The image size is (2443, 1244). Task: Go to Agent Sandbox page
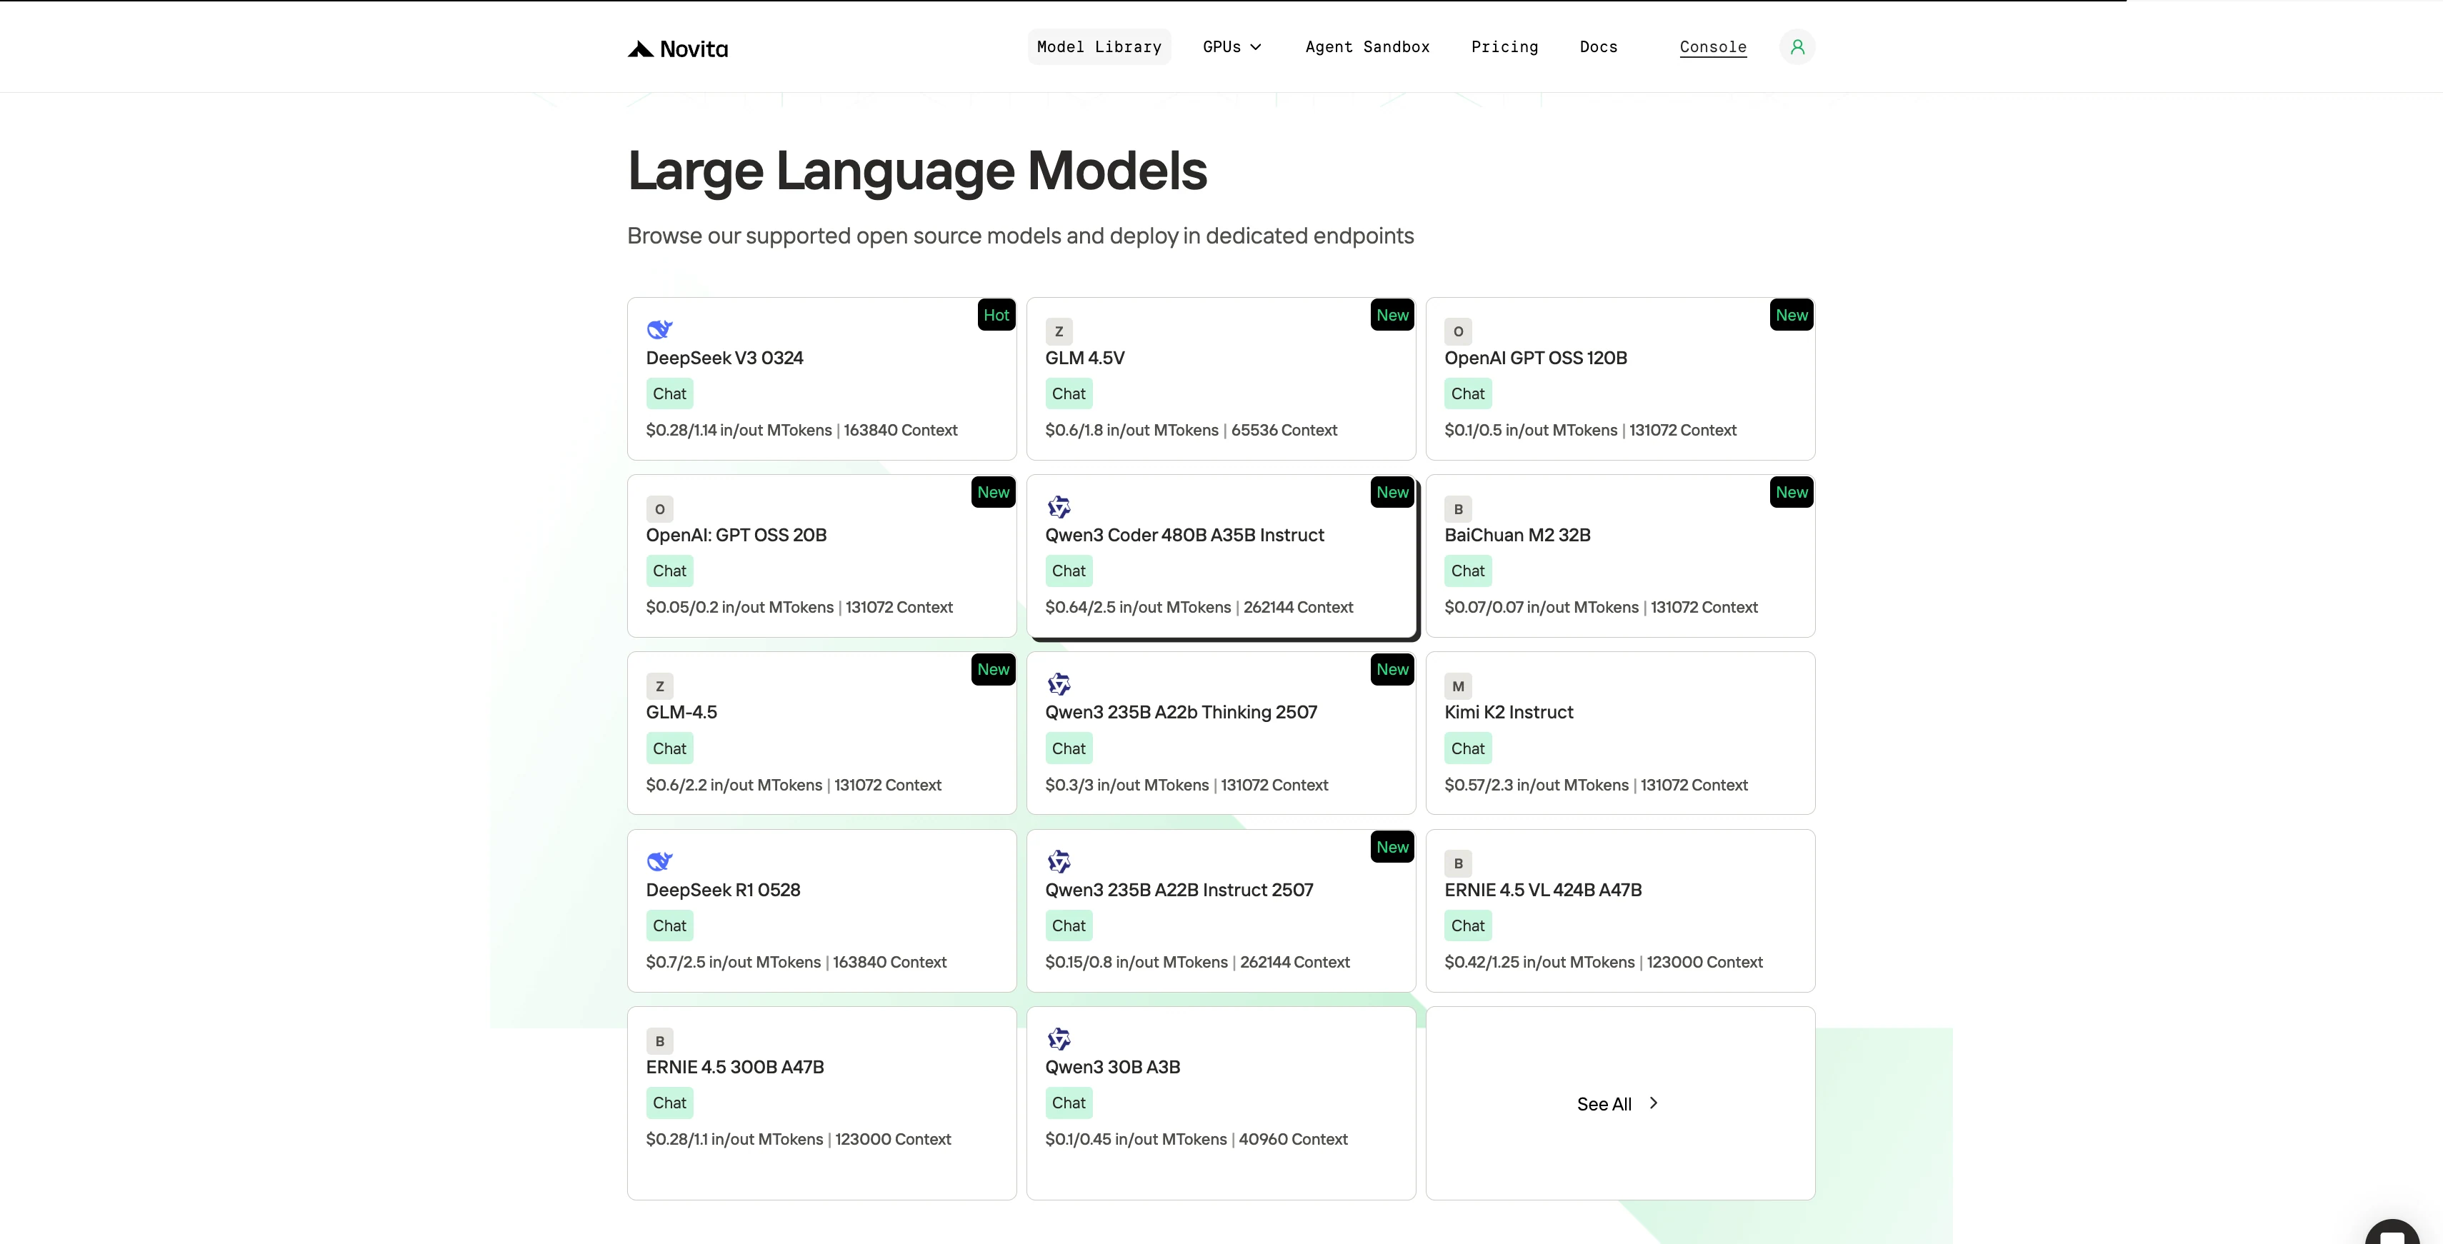tap(1367, 46)
